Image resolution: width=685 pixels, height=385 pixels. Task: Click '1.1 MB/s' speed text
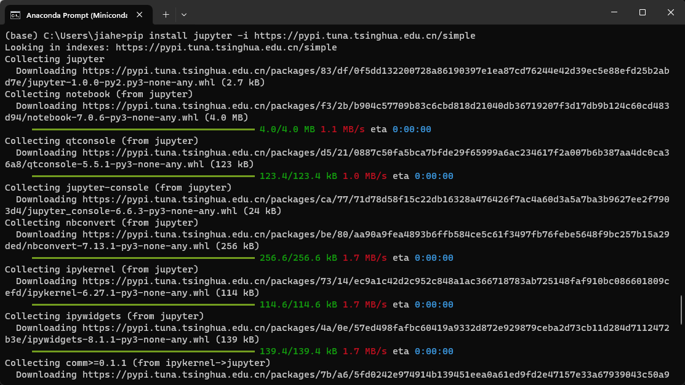click(x=342, y=129)
